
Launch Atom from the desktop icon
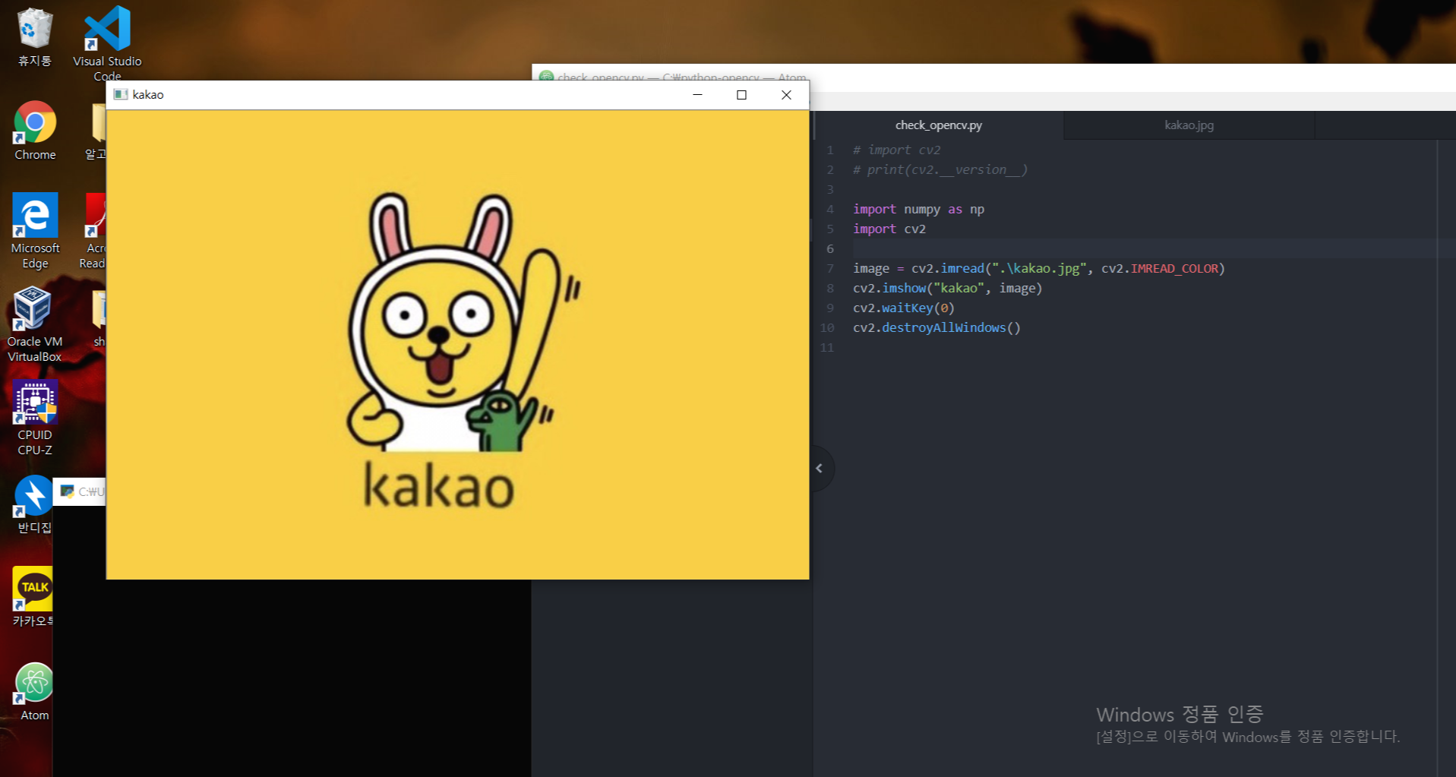[x=35, y=691]
